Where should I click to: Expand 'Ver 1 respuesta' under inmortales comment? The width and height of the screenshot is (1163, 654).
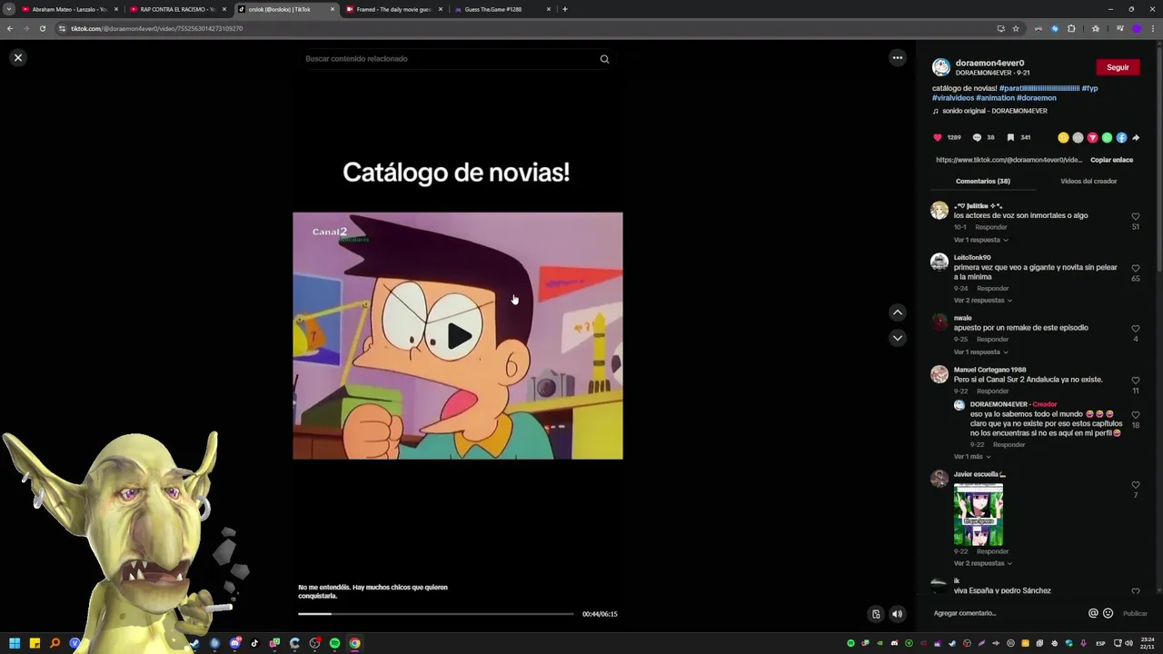point(980,240)
